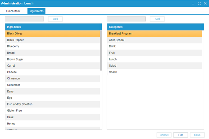Select the Ingredients tab
This screenshot has height=139, width=209.
[36, 11]
